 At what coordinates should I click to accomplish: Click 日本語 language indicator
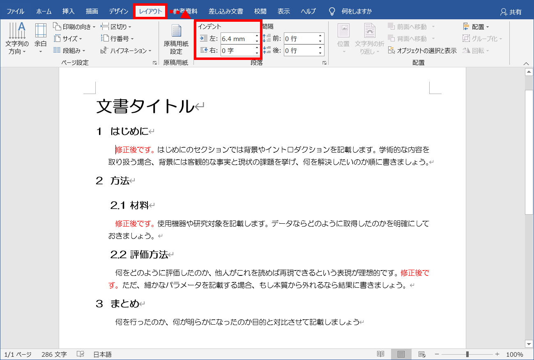103,354
